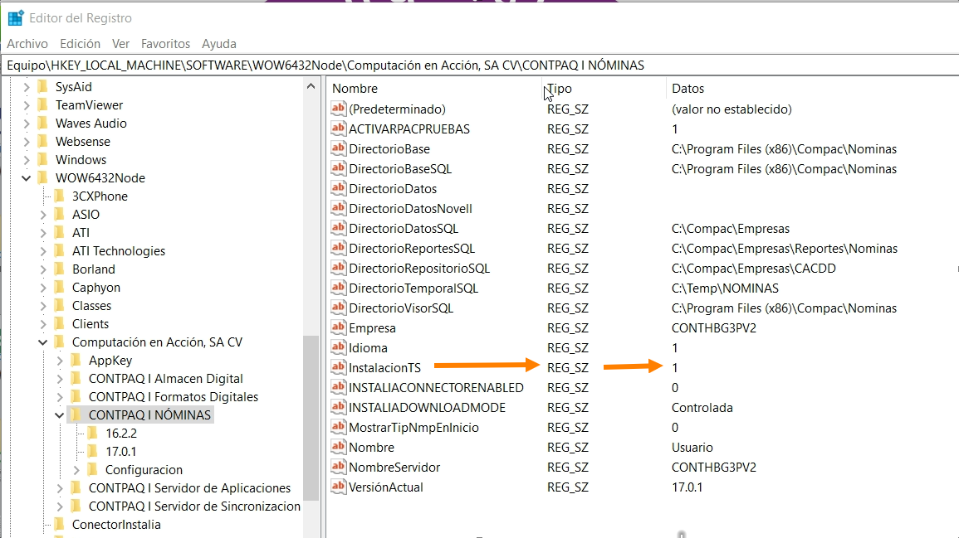Expand the Classes key
959x538 pixels.
click(x=43, y=306)
